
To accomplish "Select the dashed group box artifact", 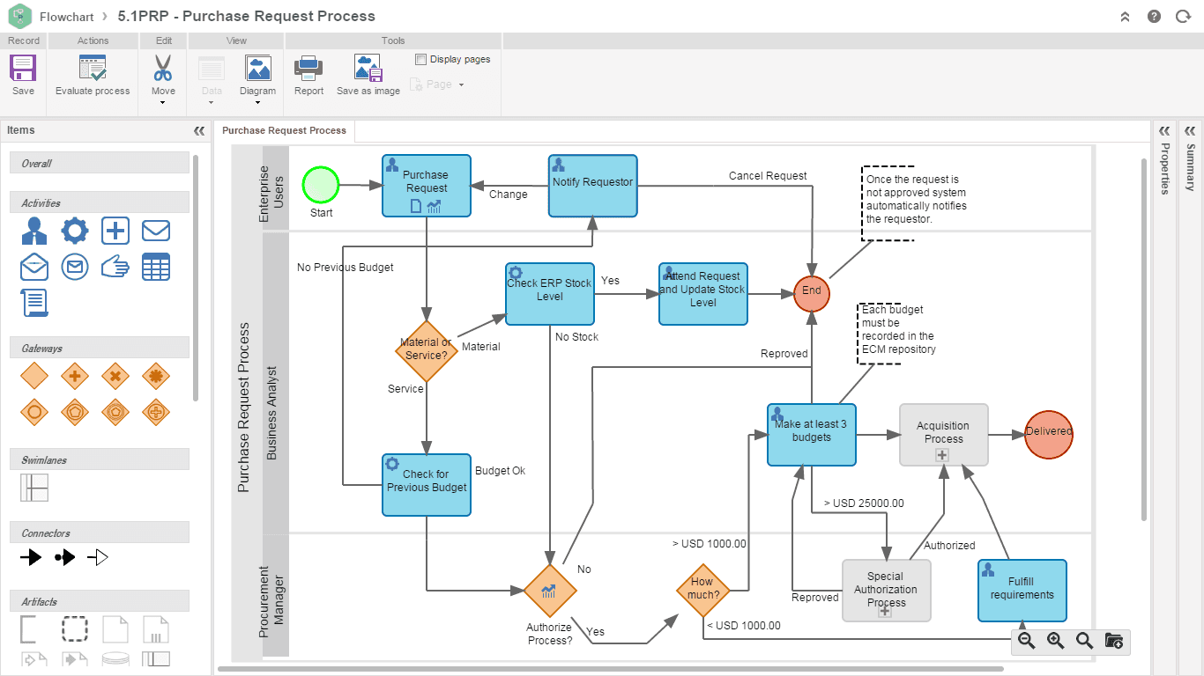I will click(x=75, y=629).
